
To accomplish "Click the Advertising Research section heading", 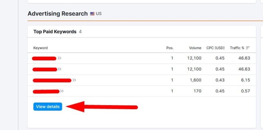I will coord(58,14).
